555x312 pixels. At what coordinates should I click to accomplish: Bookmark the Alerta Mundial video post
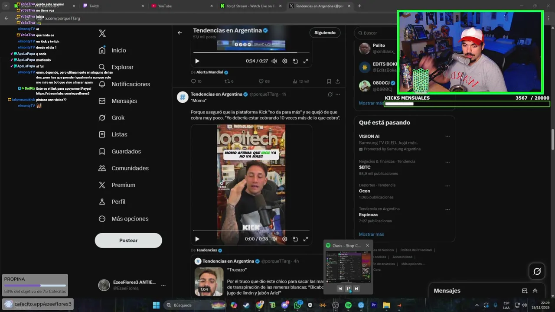tap(329, 81)
